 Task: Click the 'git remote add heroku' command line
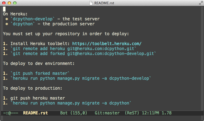point(73,48)
